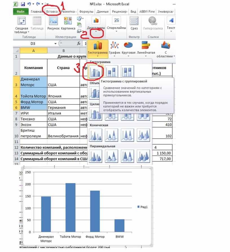Click cell with Дженерал Моторс
230x252 pixels.
pos(34,82)
